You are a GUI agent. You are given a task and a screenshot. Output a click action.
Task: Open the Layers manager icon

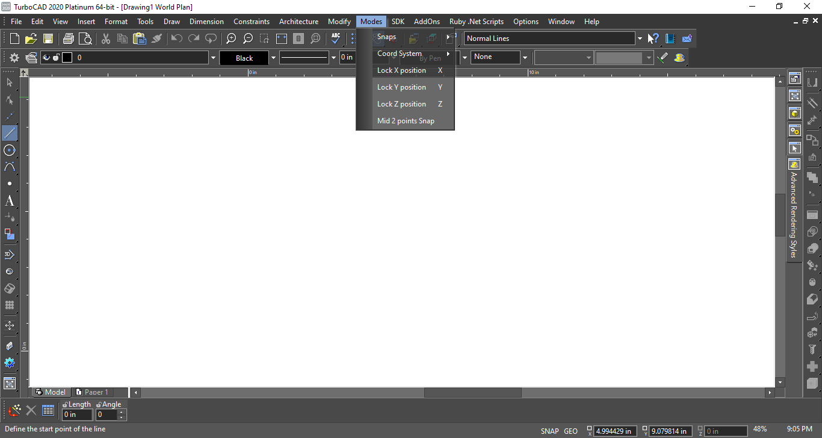(31, 58)
